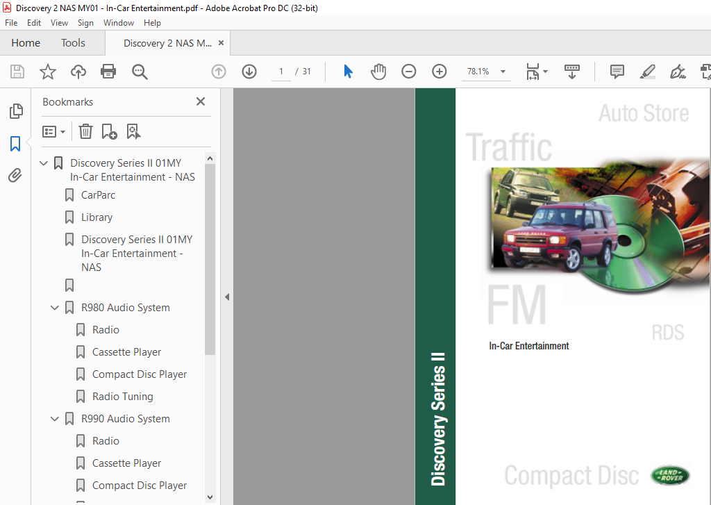Go to previous page arrow
The image size is (711, 505).
click(x=219, y=72)
